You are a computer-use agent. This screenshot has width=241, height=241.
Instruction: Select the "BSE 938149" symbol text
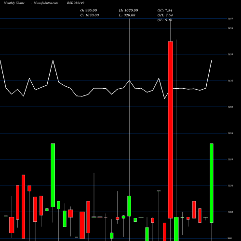pos(76,3)
